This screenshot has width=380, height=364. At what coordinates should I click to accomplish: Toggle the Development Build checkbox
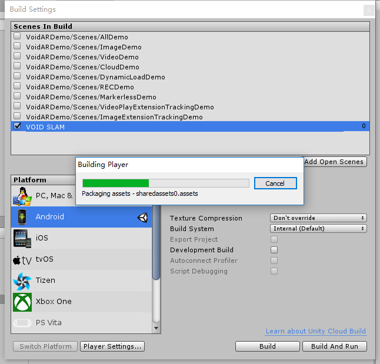click(x=274, y=250)
